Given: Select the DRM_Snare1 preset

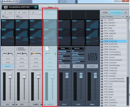Looking at the screenshot, I should click(114, 57).
